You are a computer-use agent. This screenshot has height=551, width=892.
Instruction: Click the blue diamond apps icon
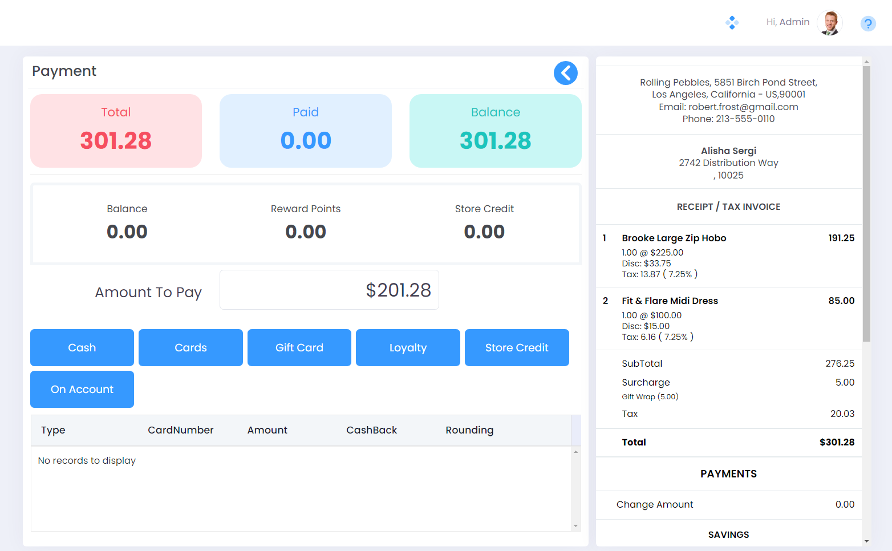pyautogui.click(x=732, y=23)
